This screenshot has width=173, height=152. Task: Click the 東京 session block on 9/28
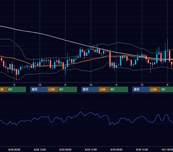[x=39, y=89]
